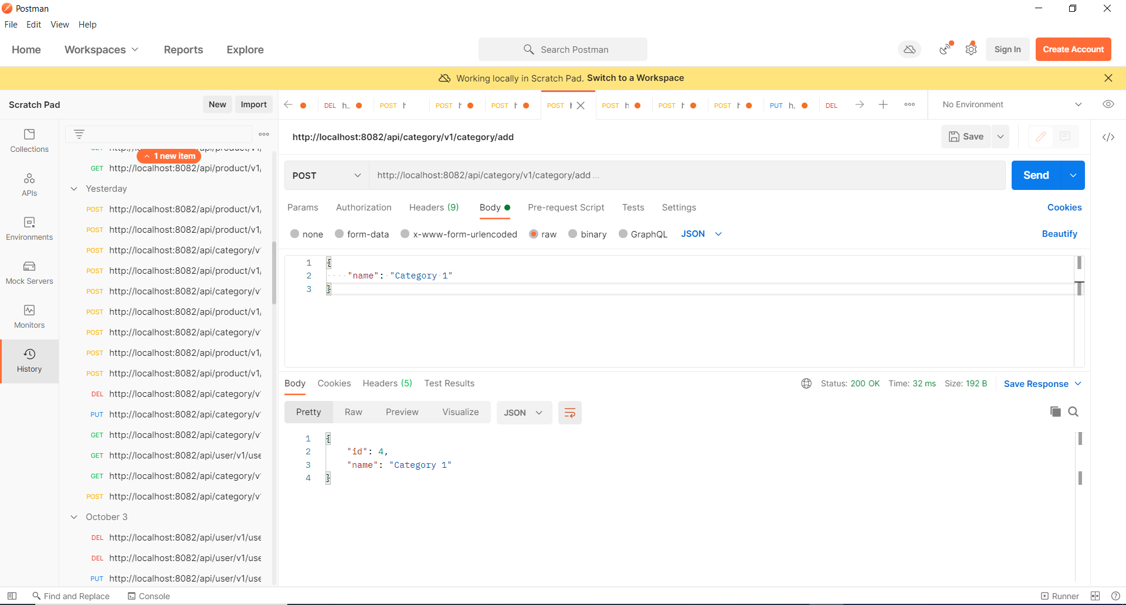Switch to the Pre-request Script tab
1126x605 pixels.
(x=566, y=208)
